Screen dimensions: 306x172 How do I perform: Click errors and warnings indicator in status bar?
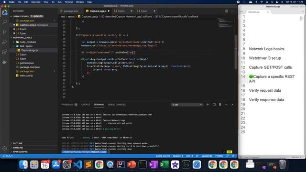click(8, 156)
